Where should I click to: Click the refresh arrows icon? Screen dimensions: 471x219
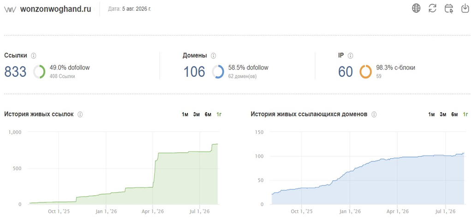pos(432,8)
